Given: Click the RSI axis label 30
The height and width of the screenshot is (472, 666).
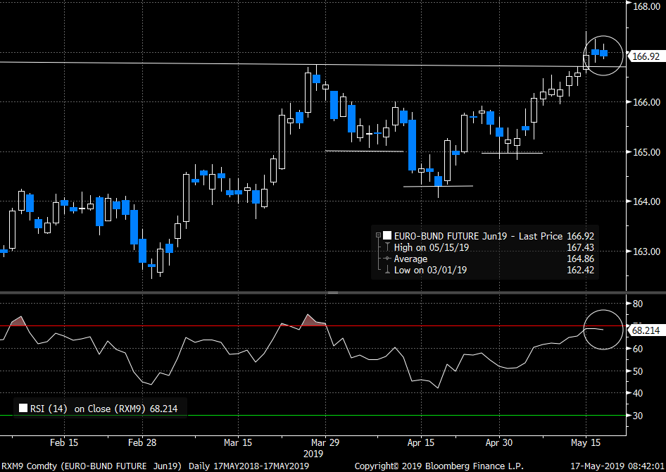Looking at the screenshot, I should pos(638,416).
